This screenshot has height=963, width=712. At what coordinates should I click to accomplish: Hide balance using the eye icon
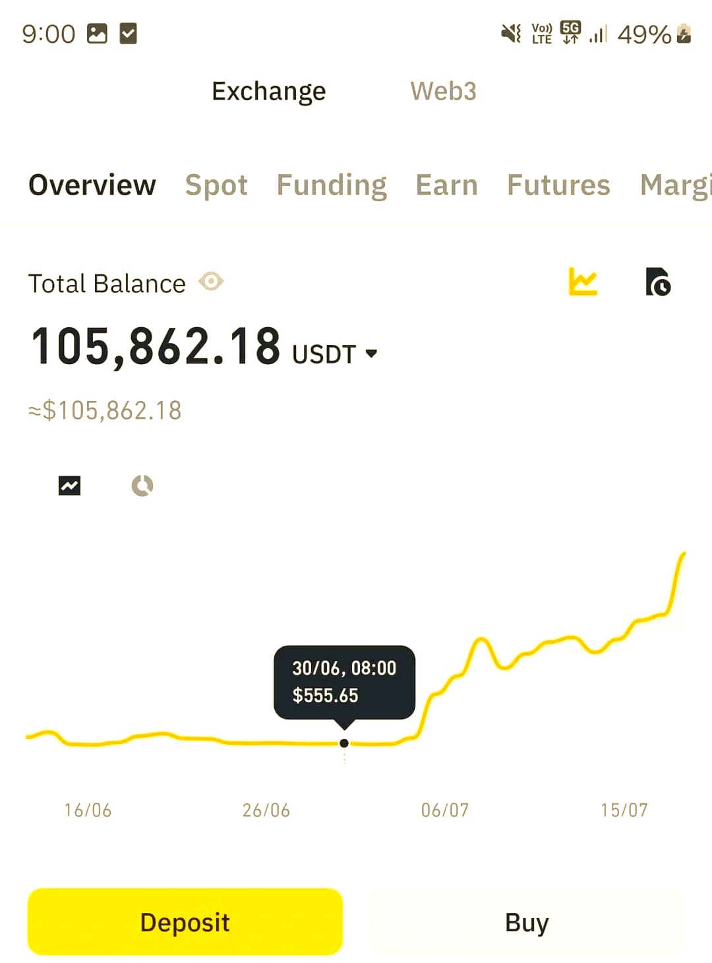tap(211, 282)
